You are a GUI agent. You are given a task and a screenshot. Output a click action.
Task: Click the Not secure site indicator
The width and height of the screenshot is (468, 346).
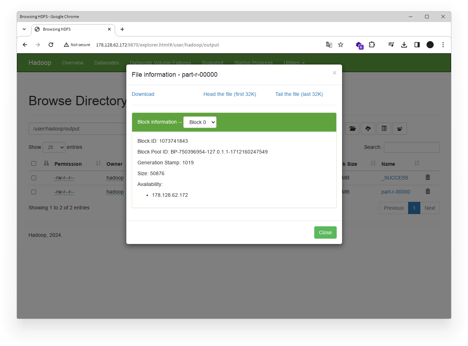tap(77, 45)
